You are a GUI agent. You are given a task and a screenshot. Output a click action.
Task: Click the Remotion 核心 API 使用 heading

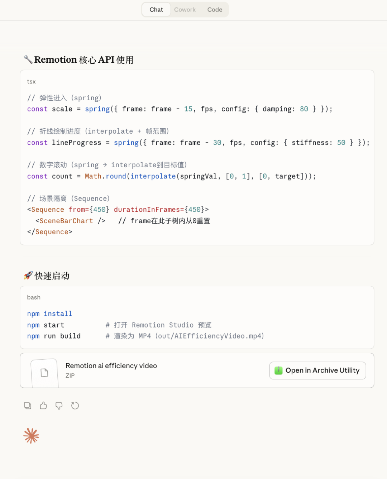pos(84,60)
